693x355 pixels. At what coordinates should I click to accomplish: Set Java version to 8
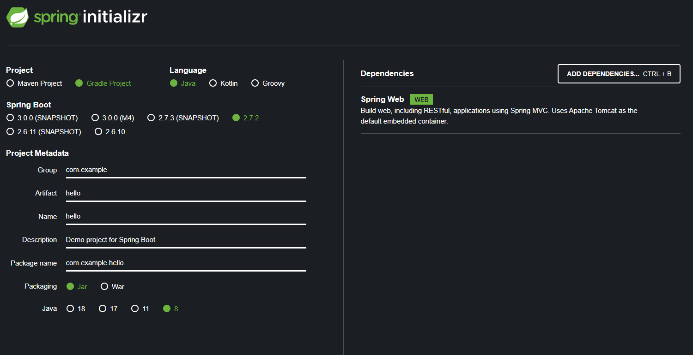[x=170, y=309]
